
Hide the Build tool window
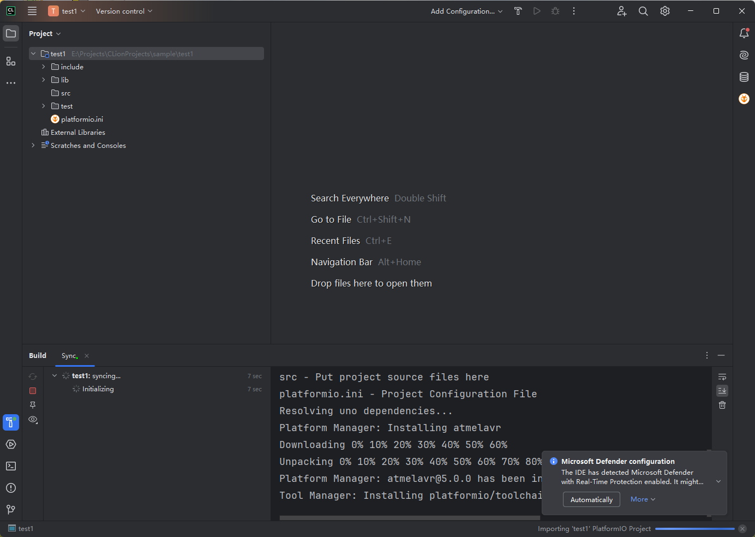(x=721, y=355)
